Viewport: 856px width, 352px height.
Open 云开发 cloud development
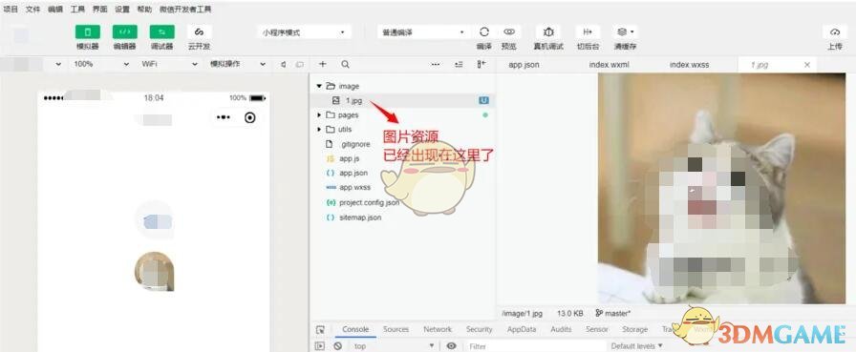click(x=199, y=32)
